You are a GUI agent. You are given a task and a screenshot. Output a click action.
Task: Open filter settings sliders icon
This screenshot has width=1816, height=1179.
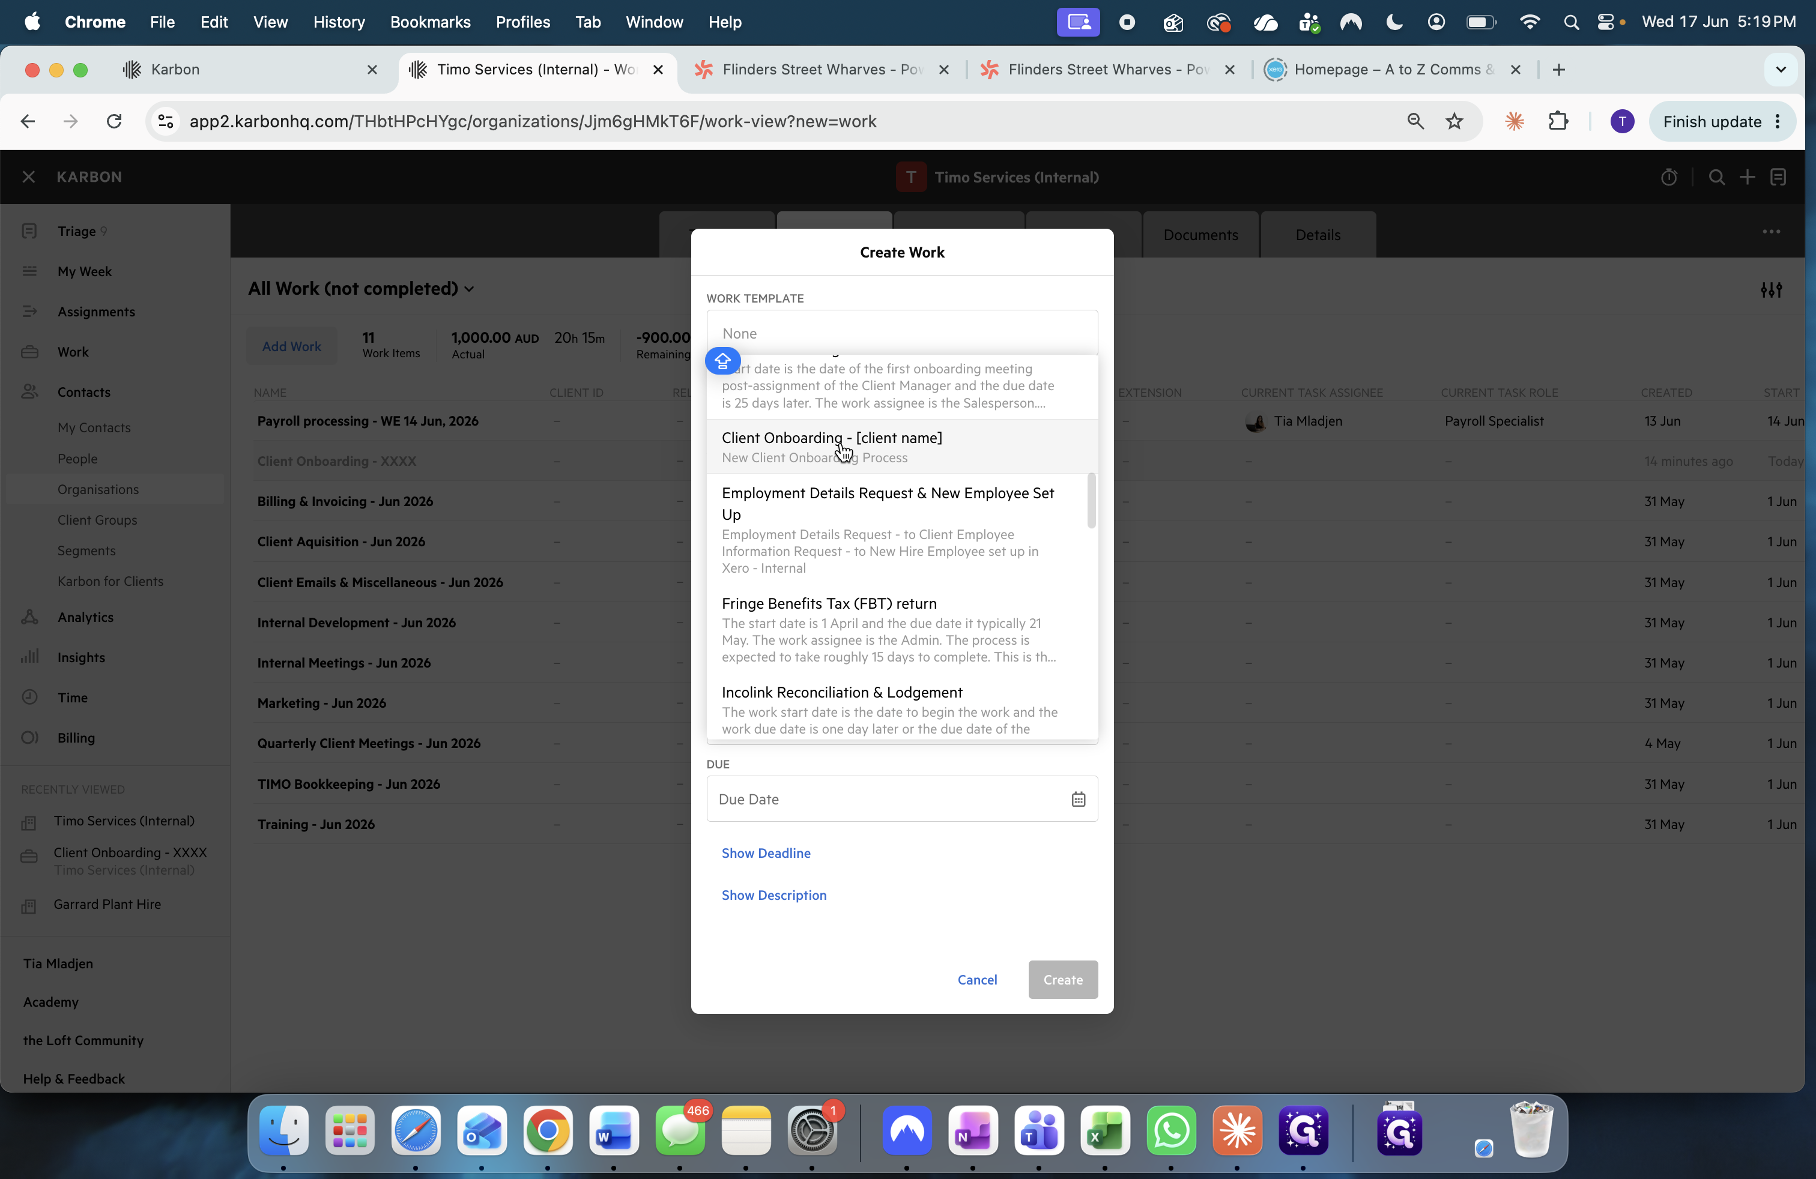coord(1771,290)
